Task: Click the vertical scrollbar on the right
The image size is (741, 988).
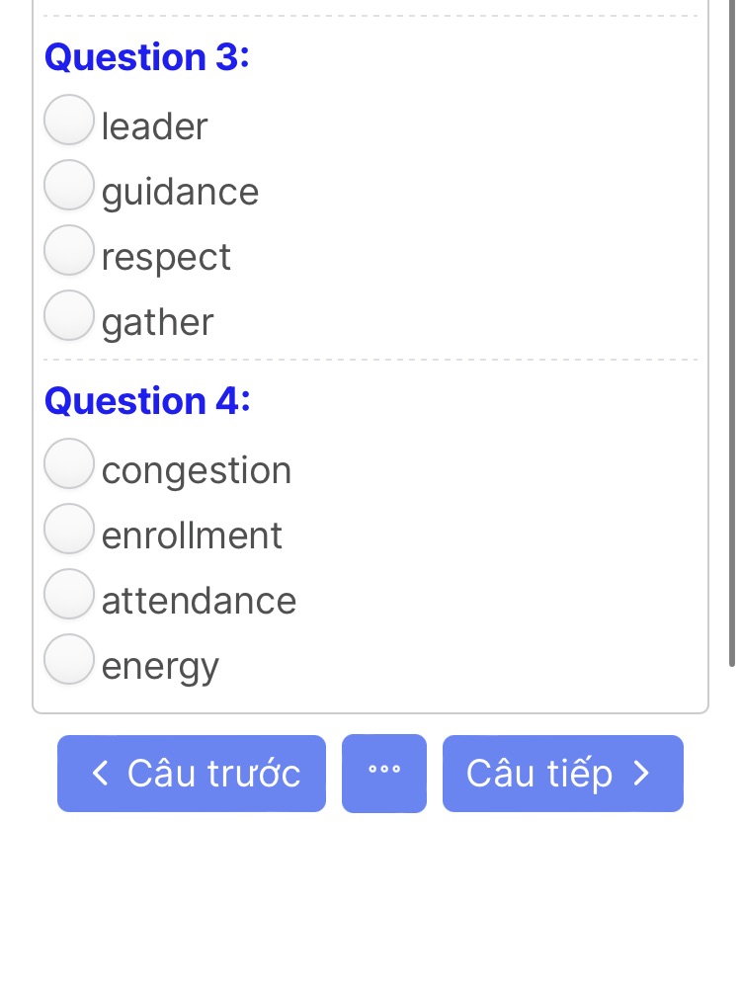Action: click(732, 333)
